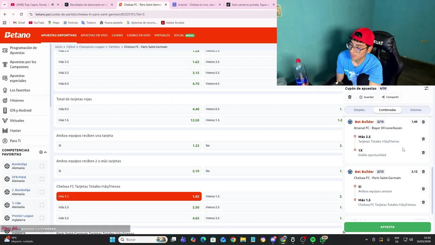
Task: Go to the Champions League breadcrumb
Action: coord(92,47)
